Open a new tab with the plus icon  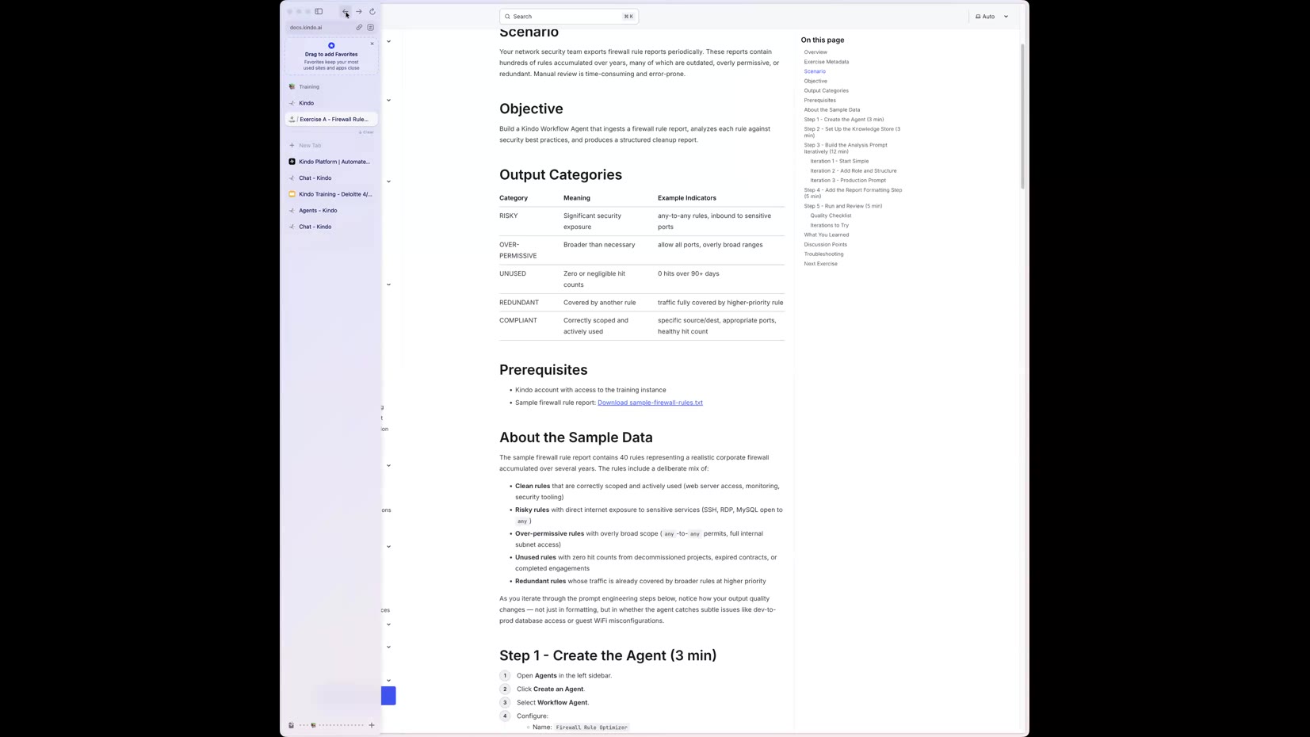pyautogui.click(x=372, y=725)
